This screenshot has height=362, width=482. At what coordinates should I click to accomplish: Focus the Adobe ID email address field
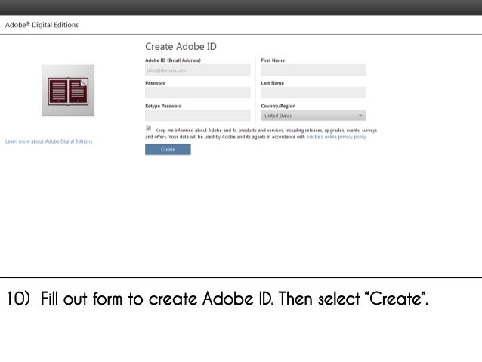tap(198, 70)
